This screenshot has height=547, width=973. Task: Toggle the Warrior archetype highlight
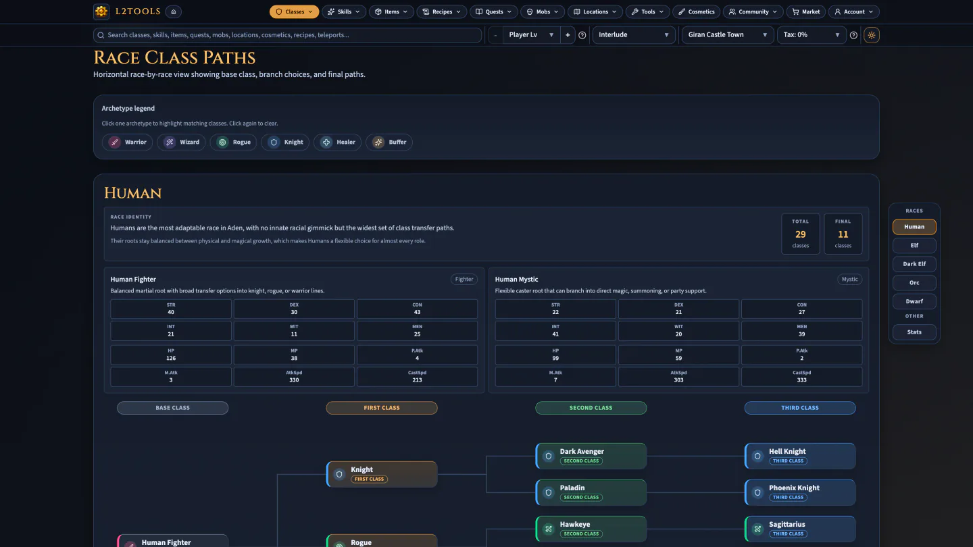pos(127,142)
